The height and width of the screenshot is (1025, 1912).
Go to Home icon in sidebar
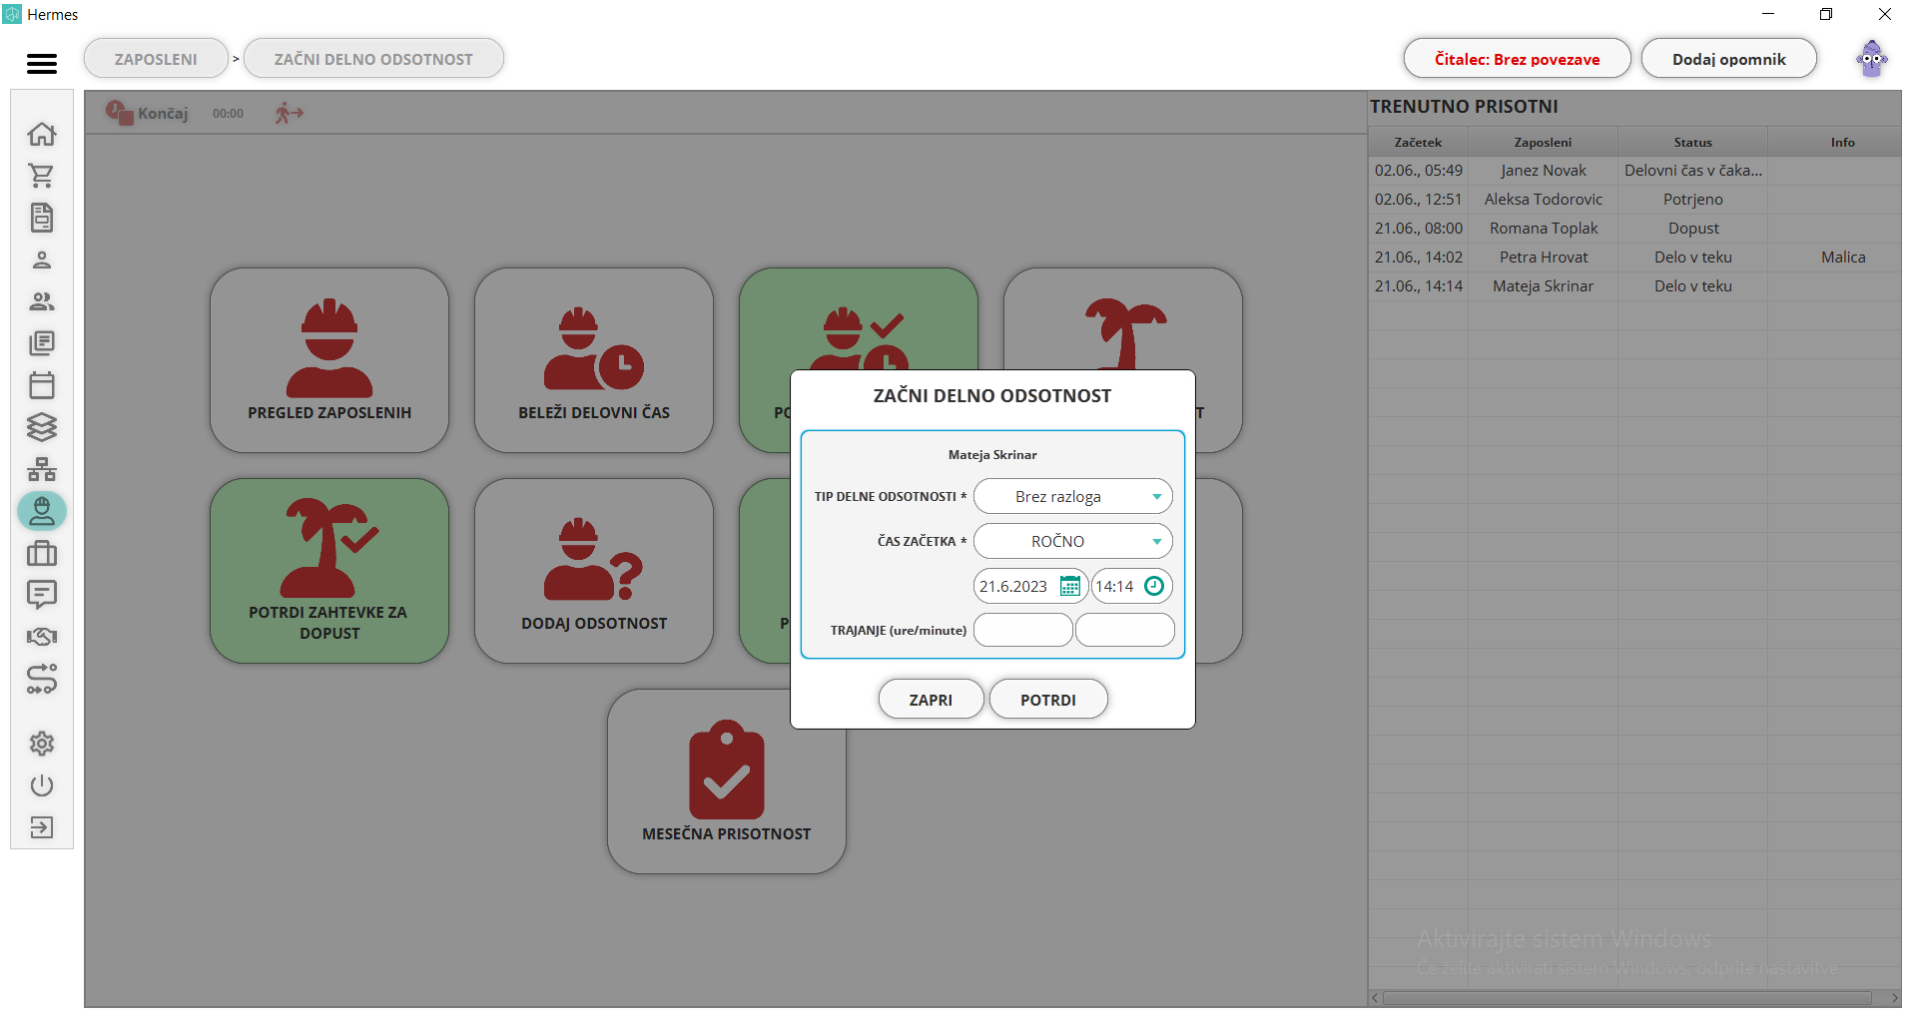pos(42,134)
